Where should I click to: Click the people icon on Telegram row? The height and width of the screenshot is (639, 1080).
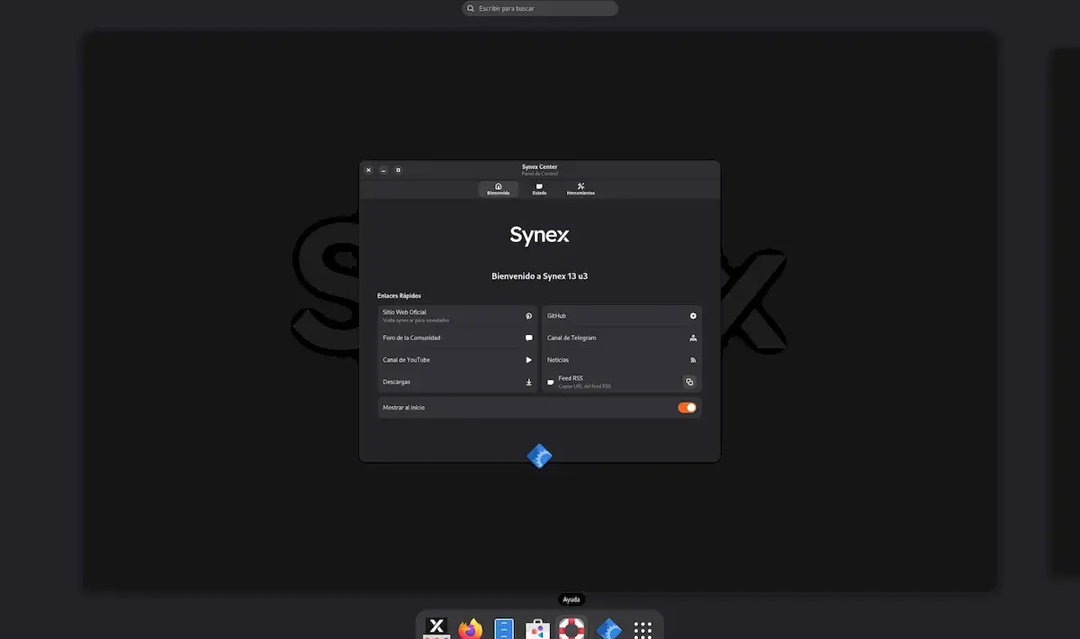[693, 337]
